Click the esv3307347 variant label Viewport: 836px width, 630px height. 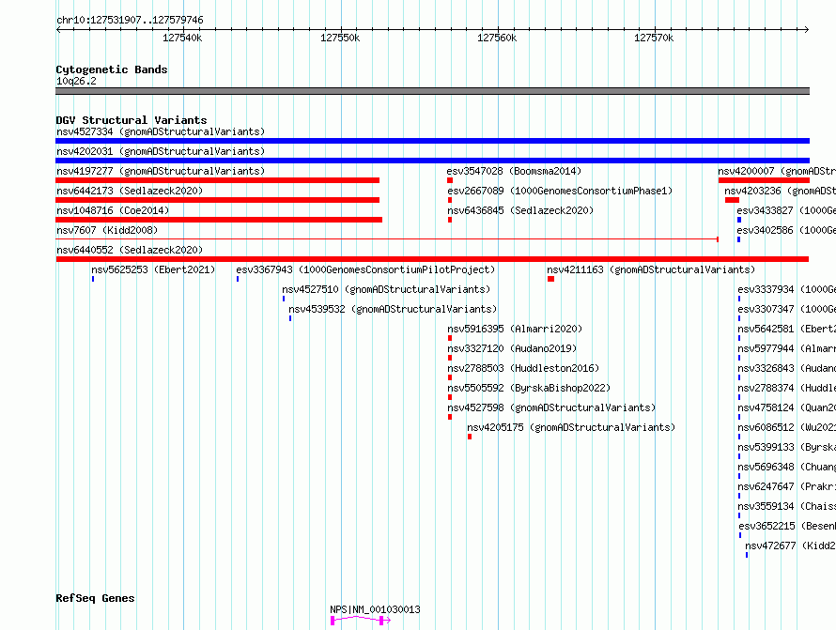[787, 309]
